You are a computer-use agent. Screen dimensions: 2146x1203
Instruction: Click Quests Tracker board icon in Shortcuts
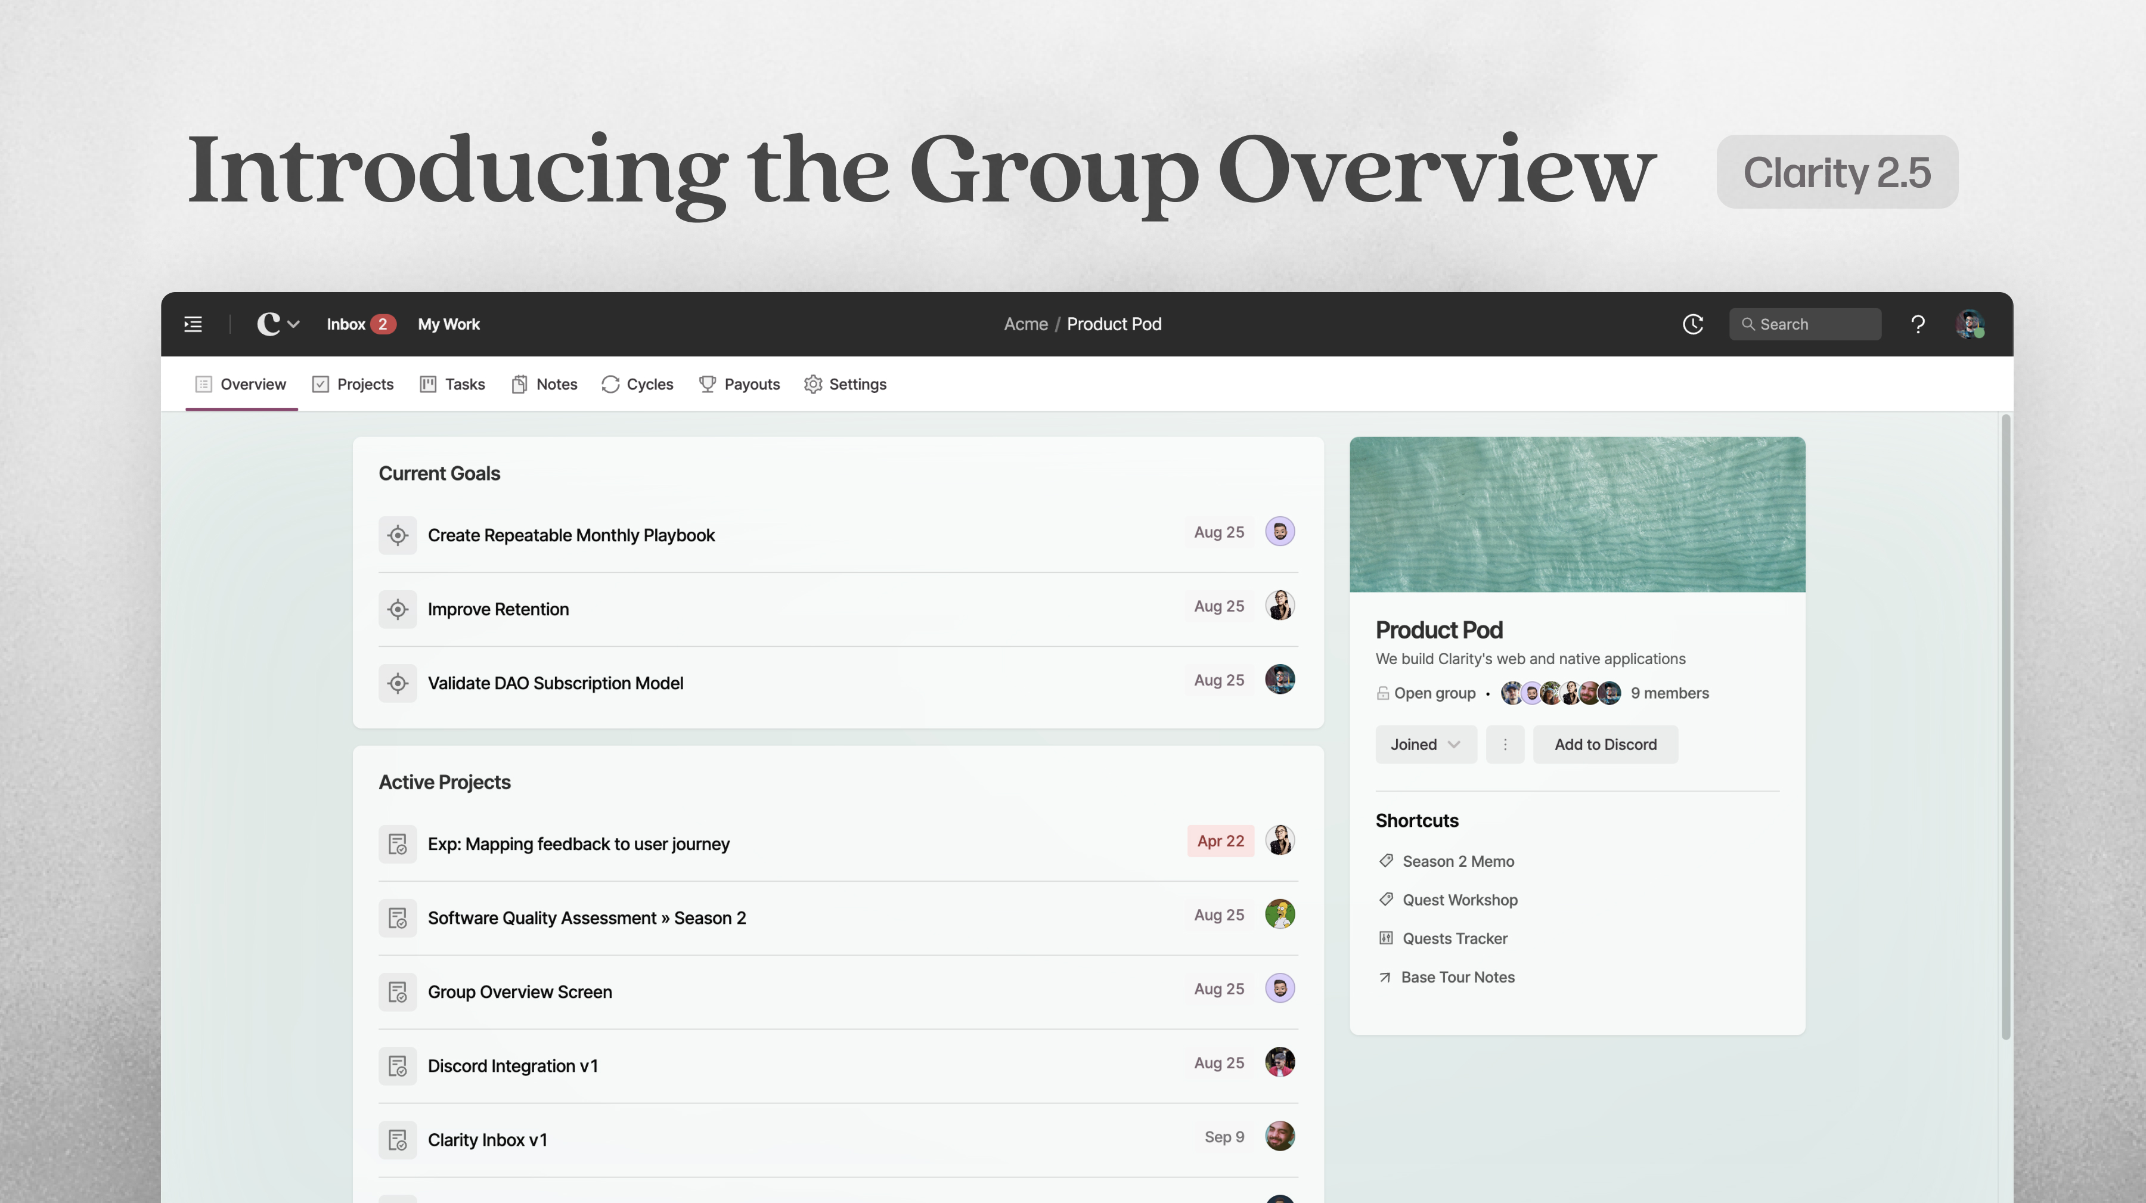pos(1385,938)
